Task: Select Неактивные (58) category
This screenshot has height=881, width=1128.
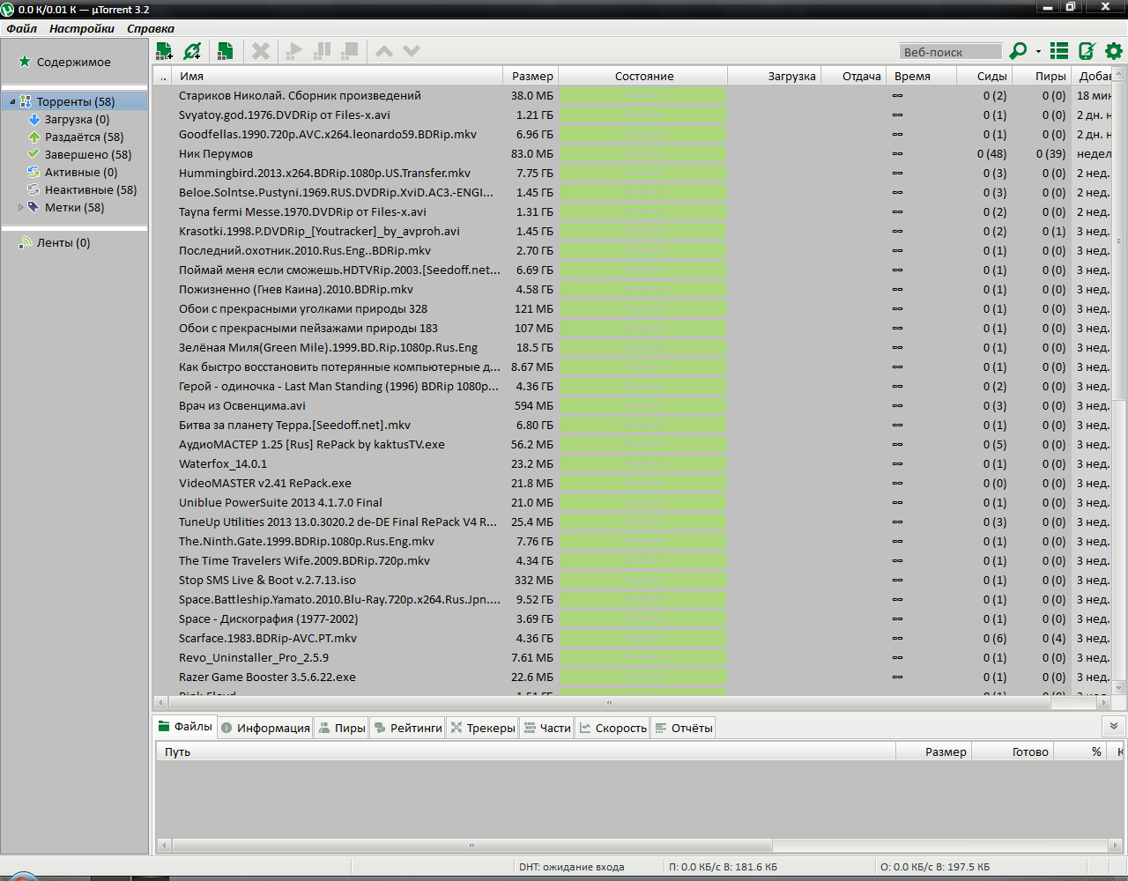Action: coord(91,189)
